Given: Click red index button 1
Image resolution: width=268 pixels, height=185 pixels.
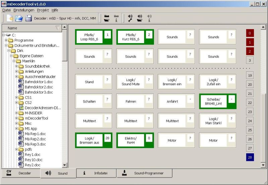Looking at the screenshot, I should click(250, 42).
